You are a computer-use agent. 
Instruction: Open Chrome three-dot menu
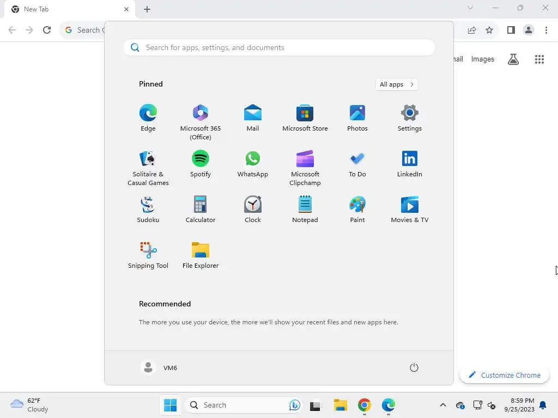tap(546, 30)
